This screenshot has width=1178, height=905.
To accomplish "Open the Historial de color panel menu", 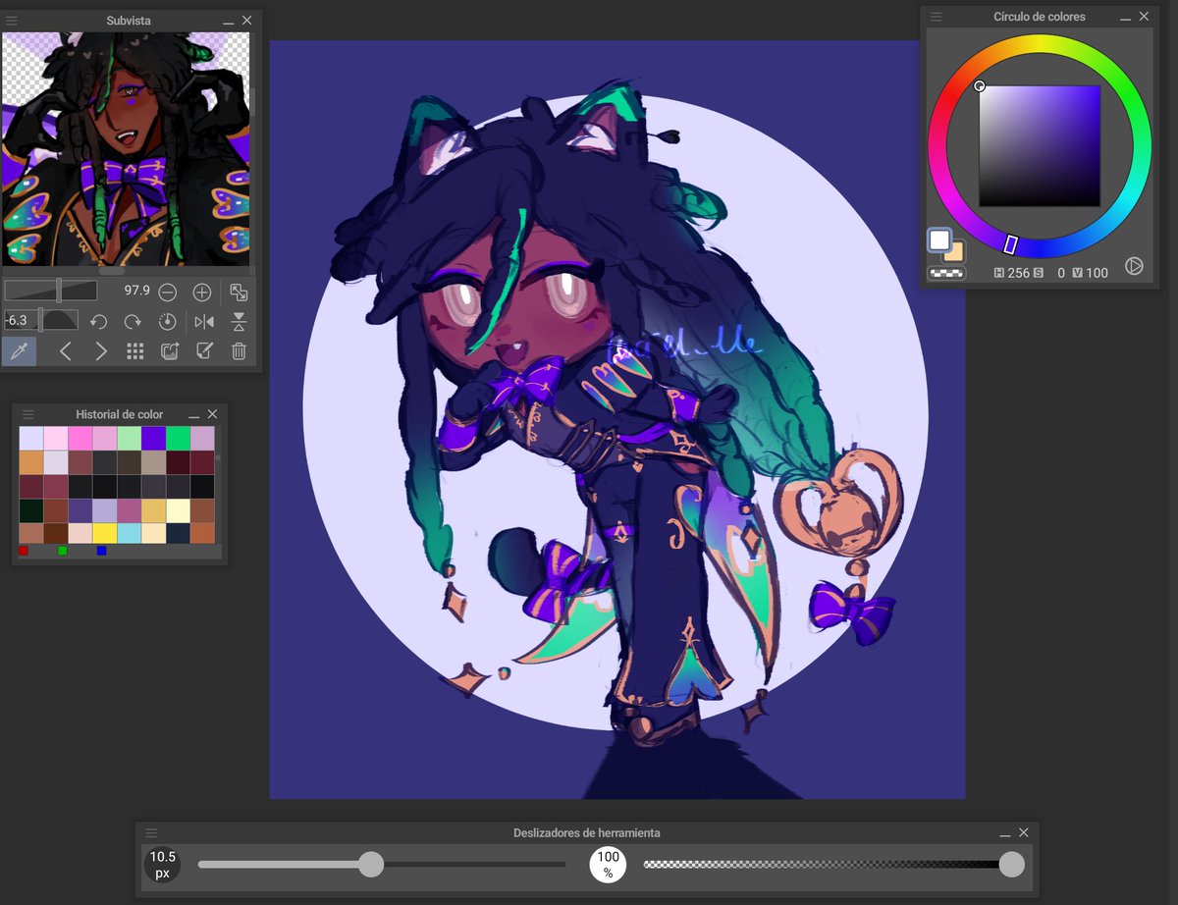I will click(x=28, y=414).
